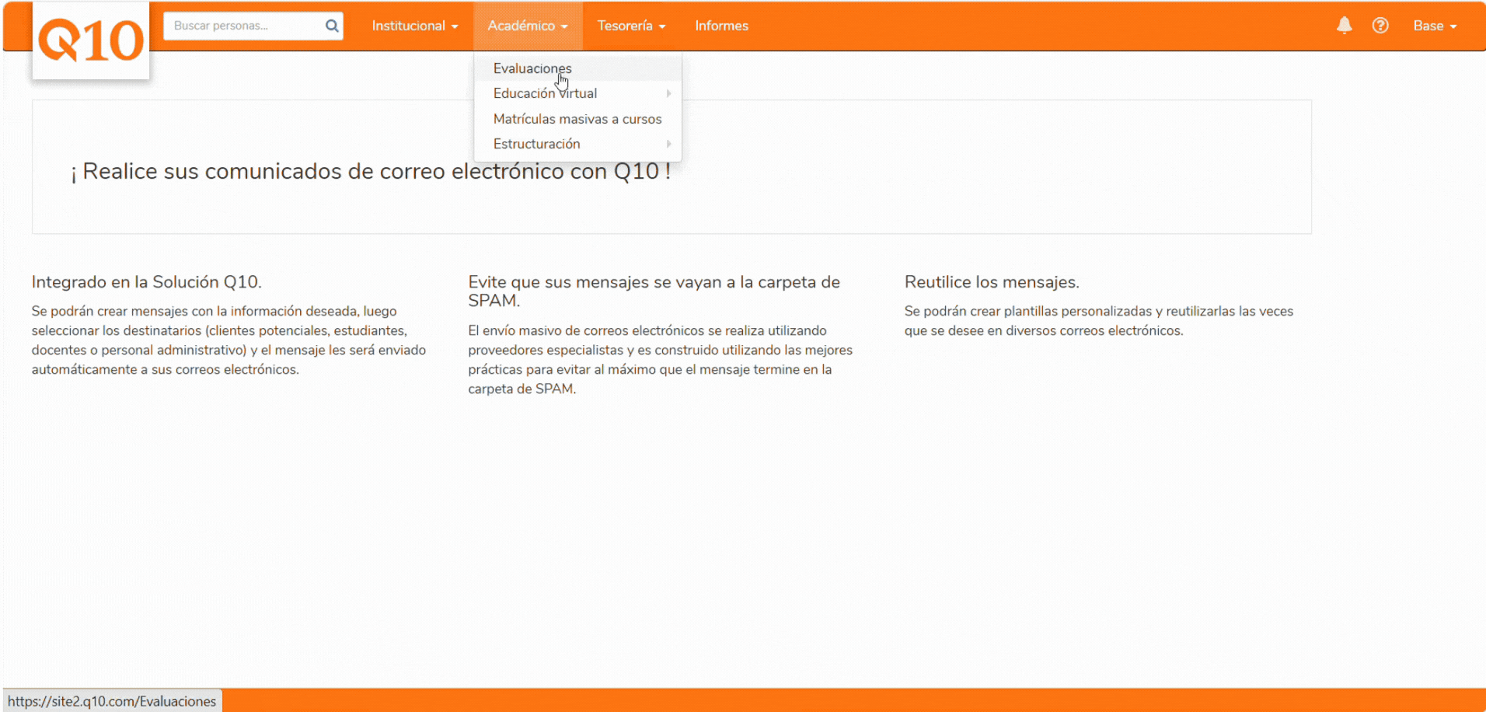Click the paragraph about seleccionar los destinatarios

(229, 340)
